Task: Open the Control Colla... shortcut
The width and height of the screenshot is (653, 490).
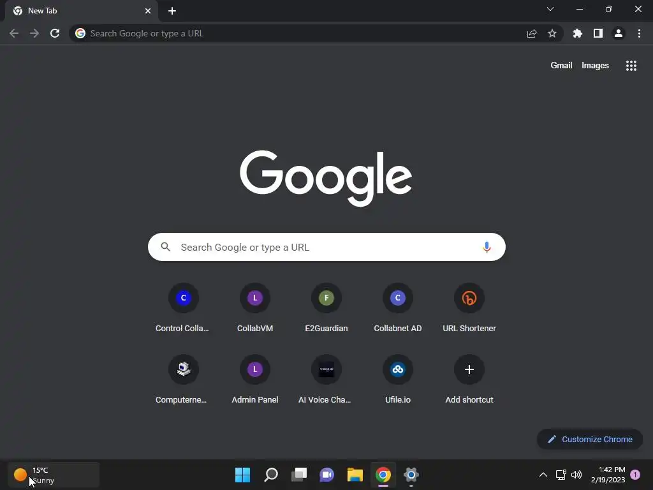Action: [x=183, y=308]
